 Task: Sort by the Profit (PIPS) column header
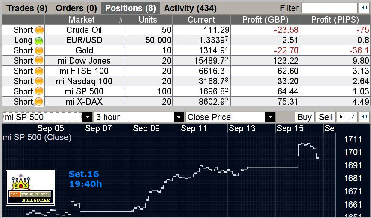pyautogui.click(x=335, y=20)
